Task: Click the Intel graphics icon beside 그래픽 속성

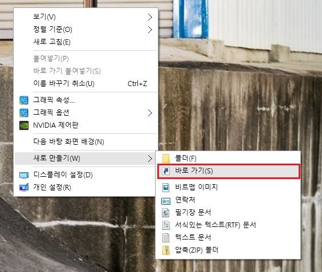Action: pyautogui.click(x=24, y=100)
